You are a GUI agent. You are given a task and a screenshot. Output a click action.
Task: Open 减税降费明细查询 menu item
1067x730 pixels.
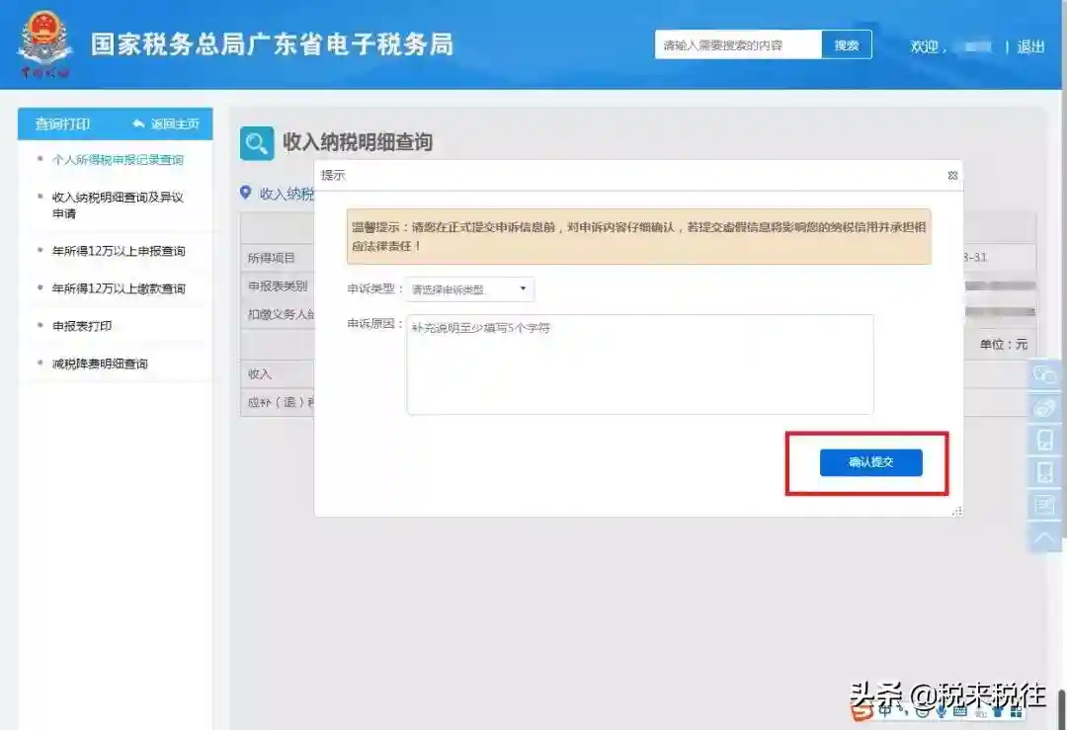pos(100,364)
